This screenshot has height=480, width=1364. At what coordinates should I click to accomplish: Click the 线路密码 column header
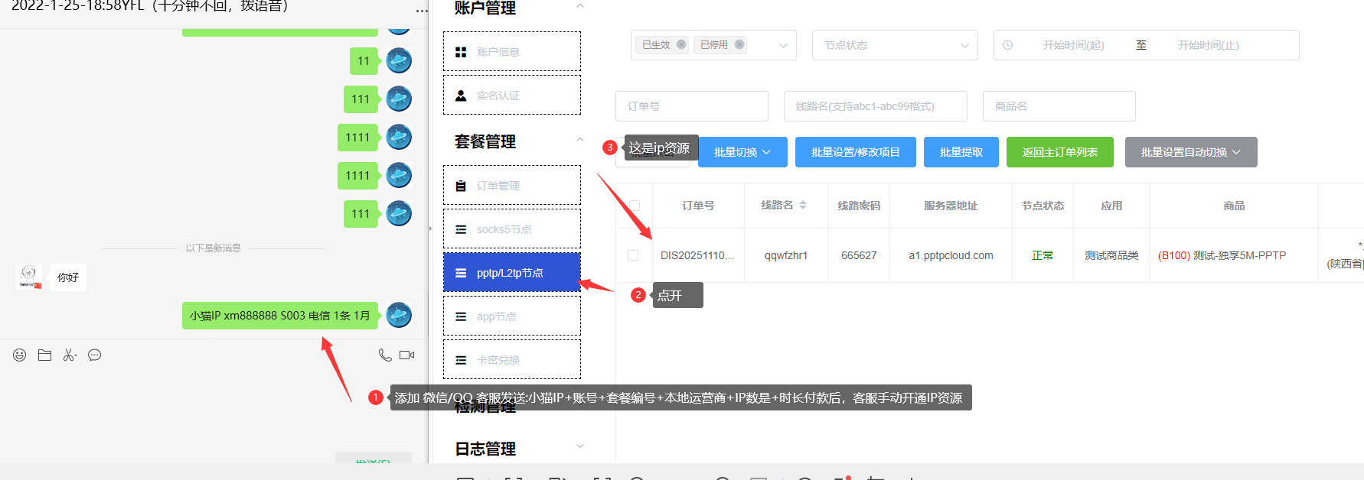click(859, 206)
